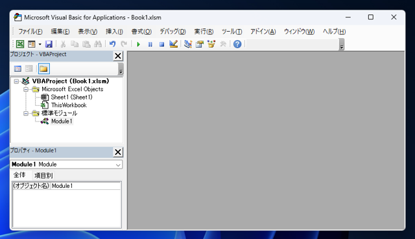The height and width of the screenshot is (239, 415).
Task: Select VBAProject (Book1.xlsm) in tree
Action: 71,81
